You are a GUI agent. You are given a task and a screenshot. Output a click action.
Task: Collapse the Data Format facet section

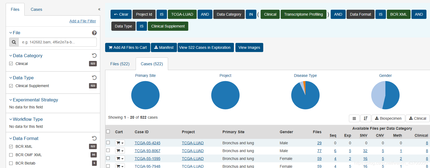tap(24, 138)
